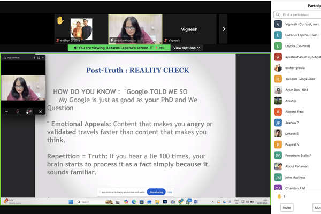Select Abeena Paul participant row
Image resolution: width=321 pixels, height=214 pixels.
tap(297, 112)
